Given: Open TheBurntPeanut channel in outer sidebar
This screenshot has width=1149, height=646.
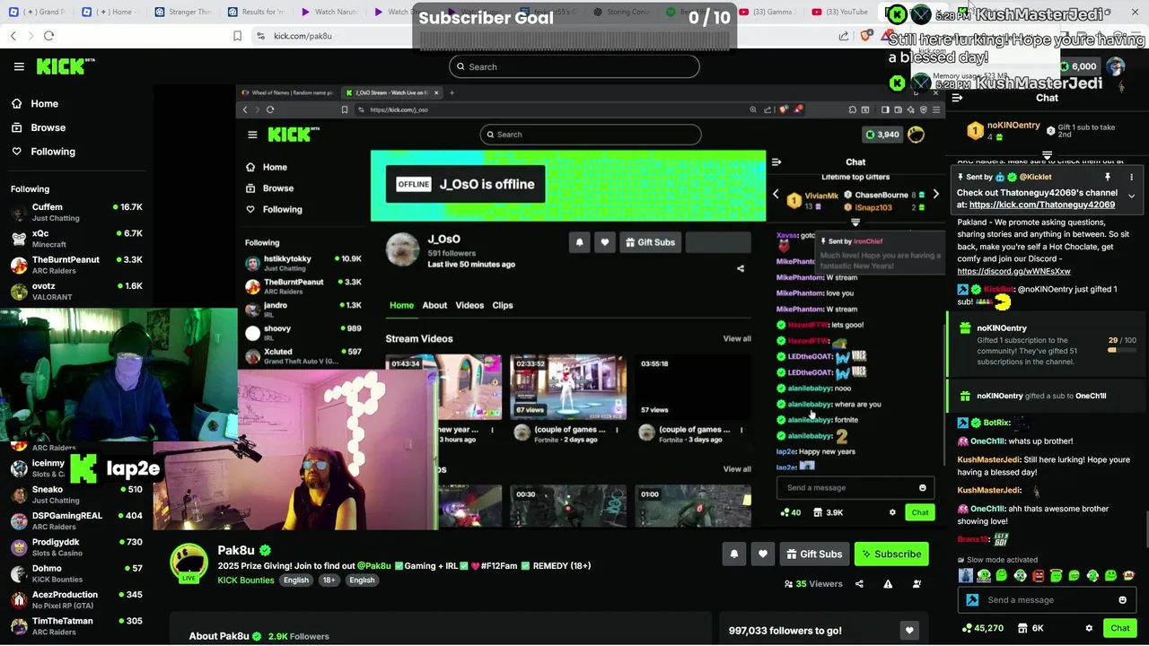Looking at the screenshot, I should coord(76,265).
